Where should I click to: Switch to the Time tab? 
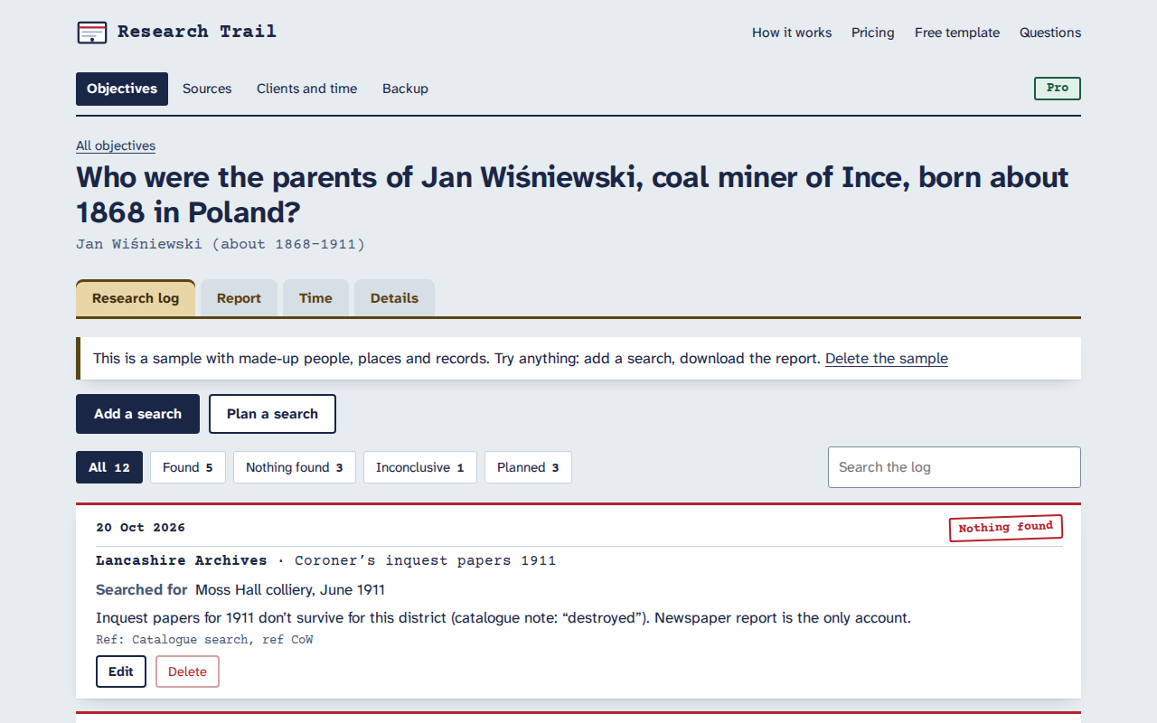click(315, 298)
